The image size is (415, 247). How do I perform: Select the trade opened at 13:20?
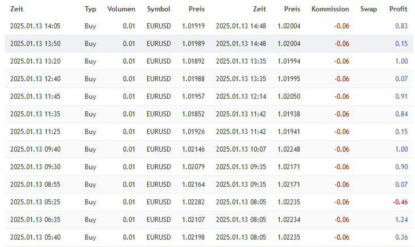coord(35,61)
